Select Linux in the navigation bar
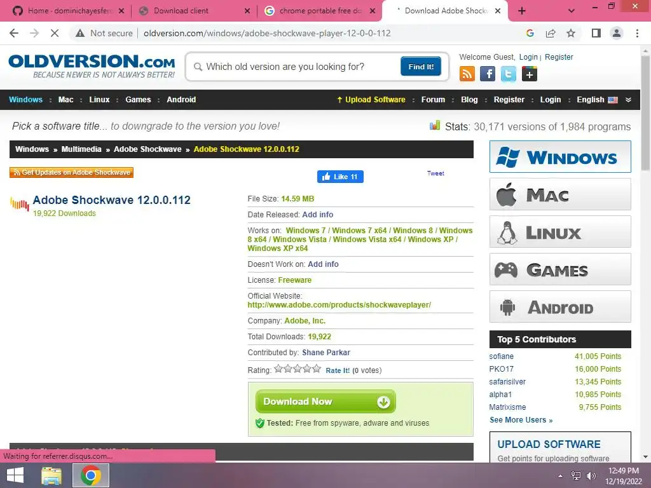 pos(99,100)
